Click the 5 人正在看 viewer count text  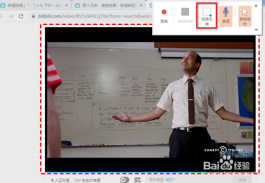tap(60, 180)
